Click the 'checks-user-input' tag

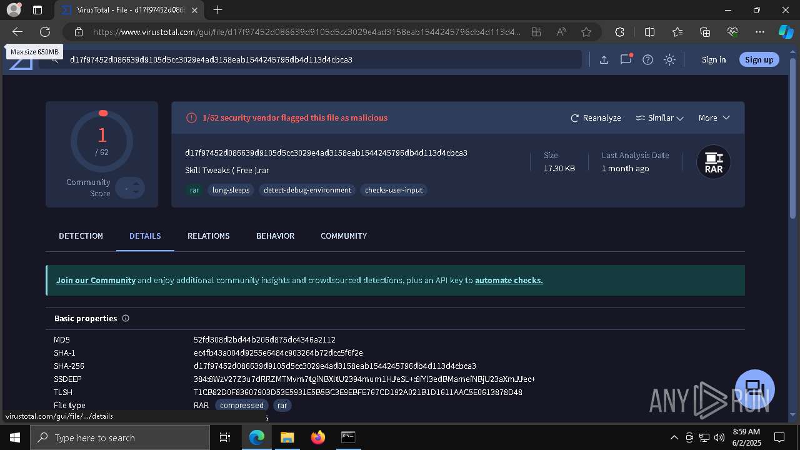[394, 190]
